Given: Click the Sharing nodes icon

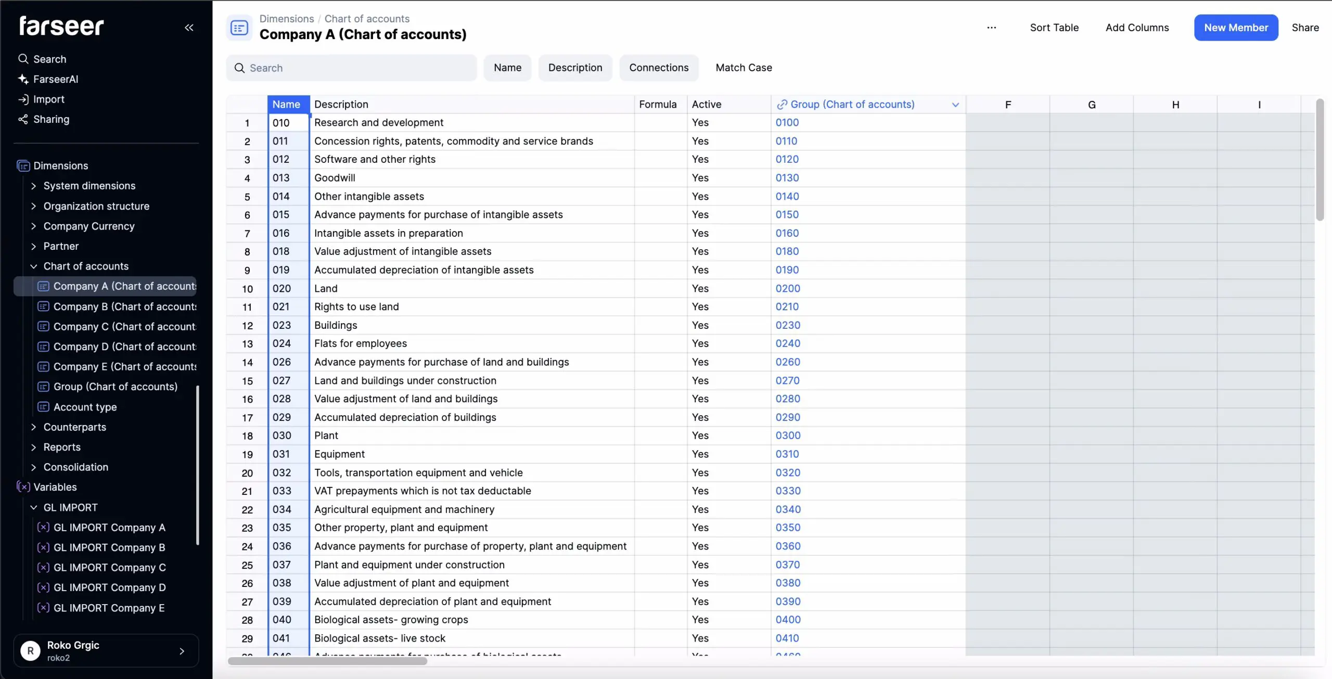Looking at the screenshot, I should tap(23, 120).
